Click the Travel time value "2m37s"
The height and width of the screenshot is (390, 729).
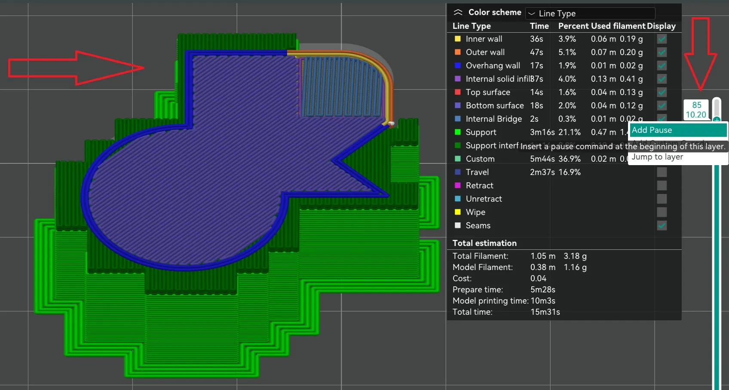(542, 172)
